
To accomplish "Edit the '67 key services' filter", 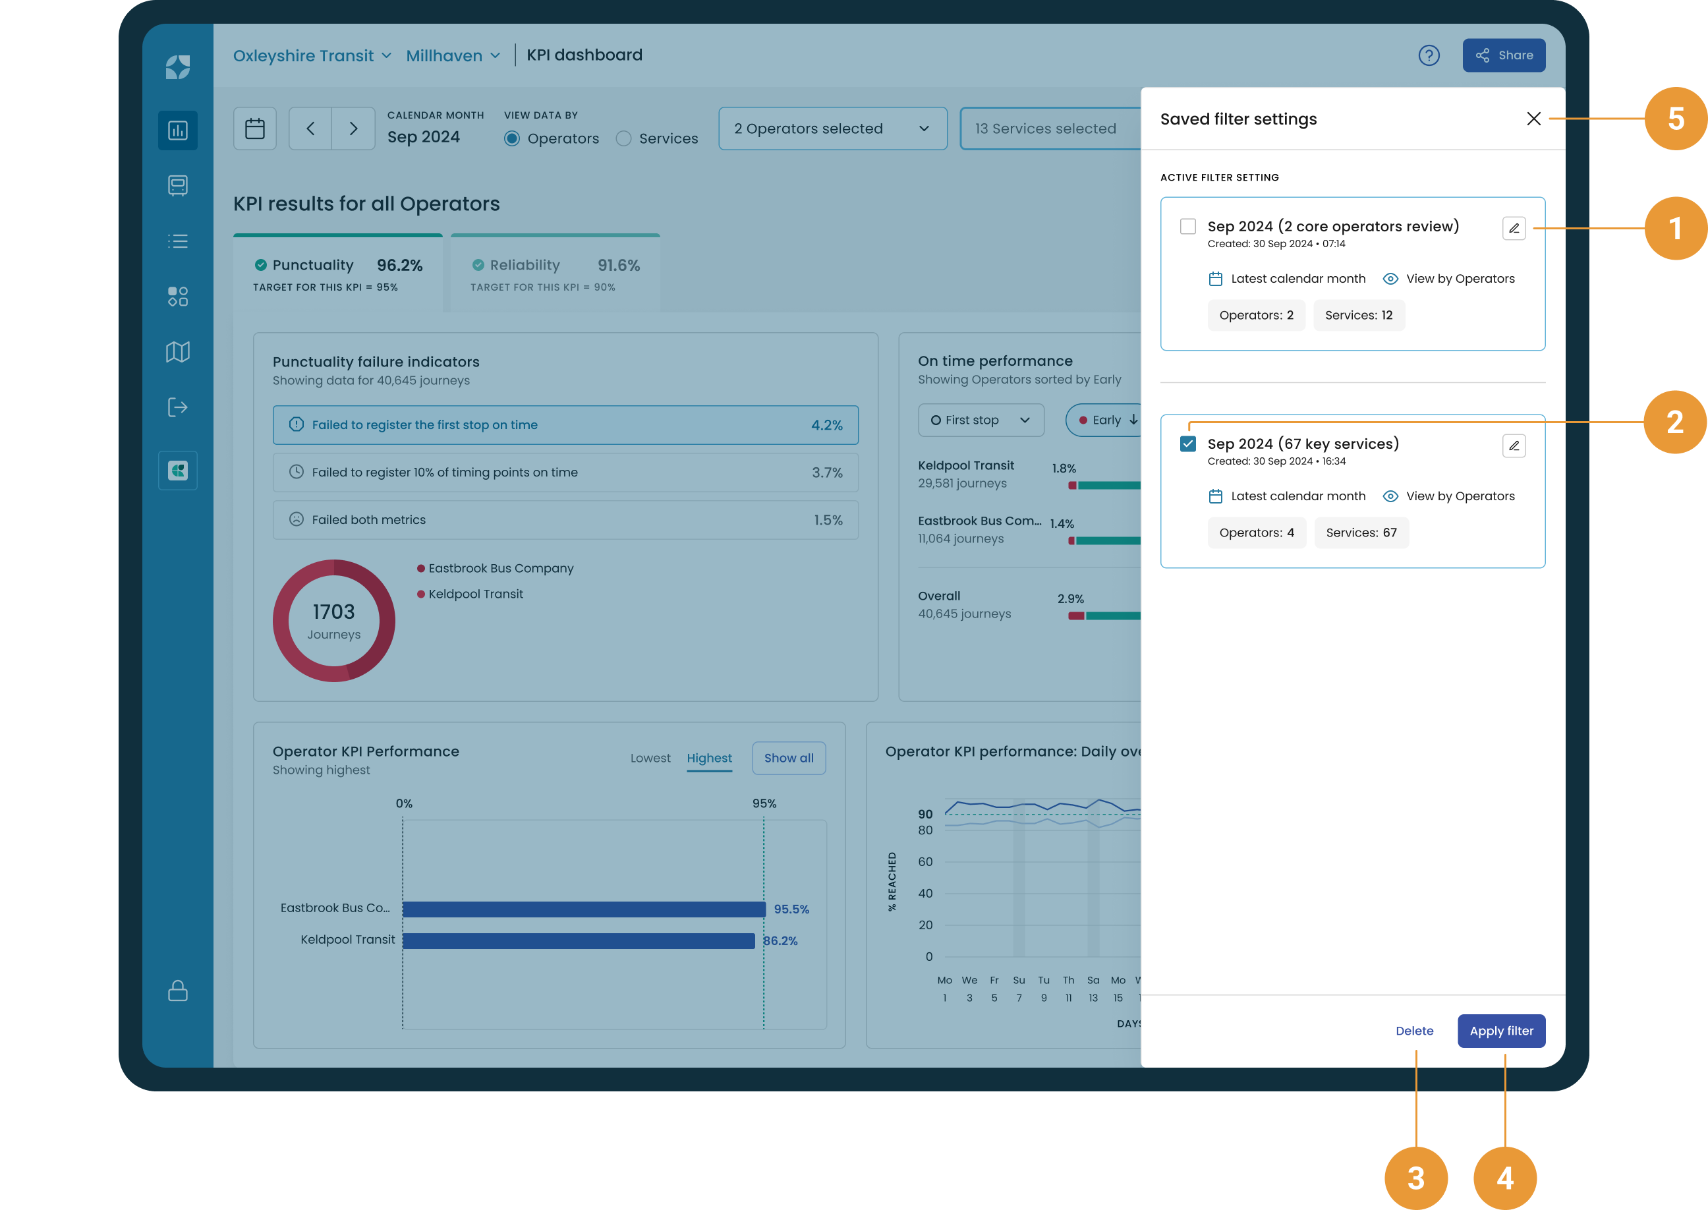I will pyautogui.click(x=1513, y=446).
